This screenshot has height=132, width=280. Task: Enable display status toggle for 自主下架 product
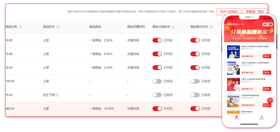195,95
